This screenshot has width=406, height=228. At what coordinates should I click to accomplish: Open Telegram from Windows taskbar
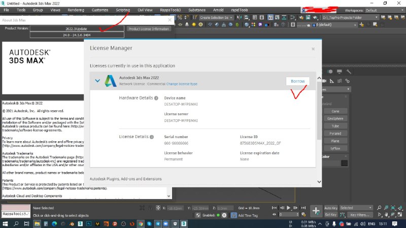pyautogui.click(x=158, y=223)
